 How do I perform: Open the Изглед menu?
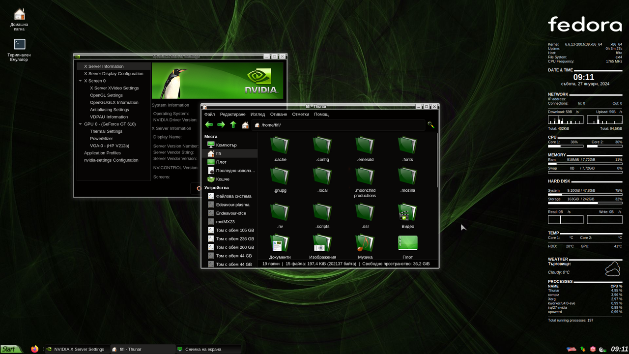click(x=257, y=114)
